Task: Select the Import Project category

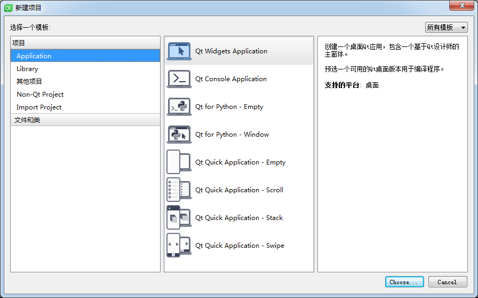Action: pyautogui.click(x=85, y=107)
